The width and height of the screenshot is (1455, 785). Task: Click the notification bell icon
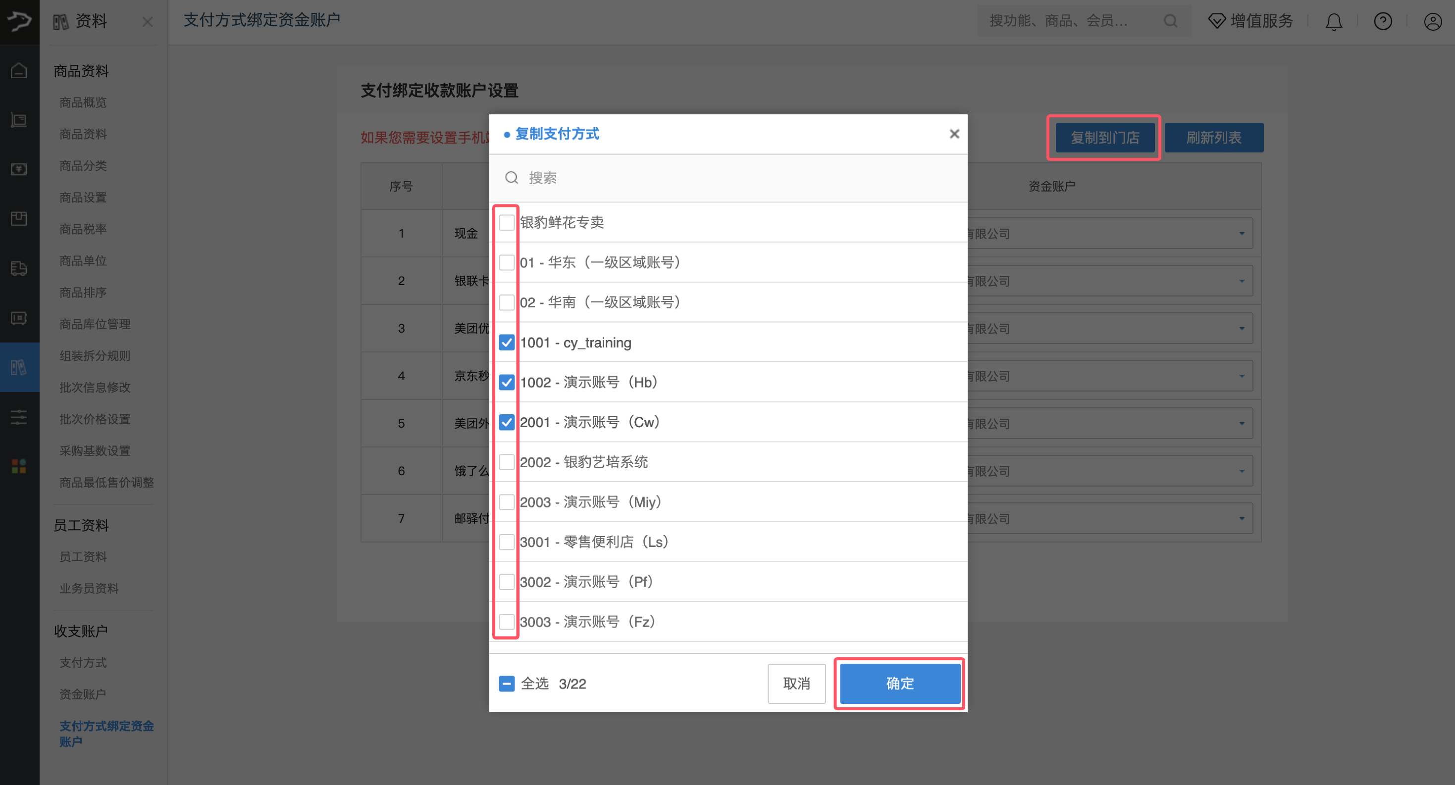[1334, 21]
